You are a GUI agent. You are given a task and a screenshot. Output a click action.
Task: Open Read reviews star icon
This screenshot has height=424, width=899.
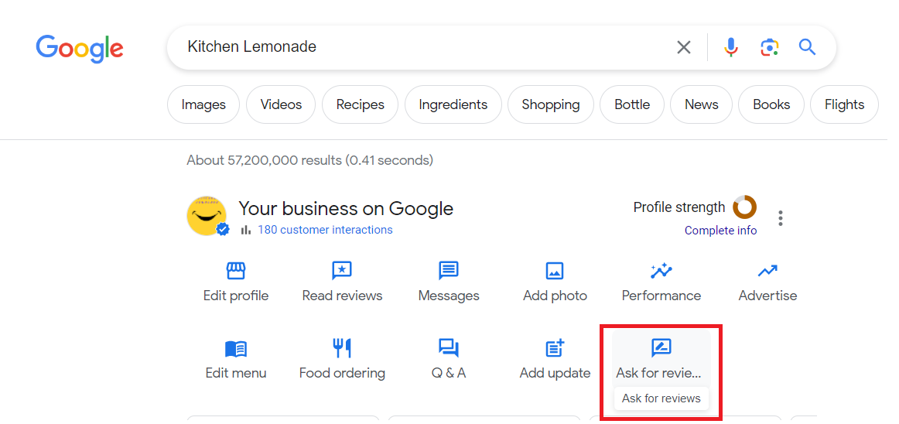pyautogui.click(x=342, y=270)
